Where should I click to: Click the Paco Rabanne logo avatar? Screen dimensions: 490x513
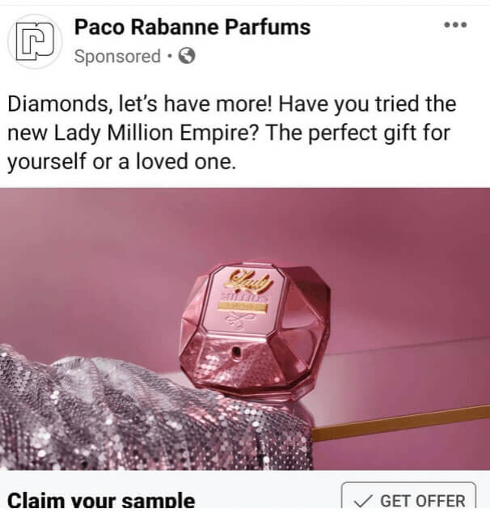(x=35, y=41)
